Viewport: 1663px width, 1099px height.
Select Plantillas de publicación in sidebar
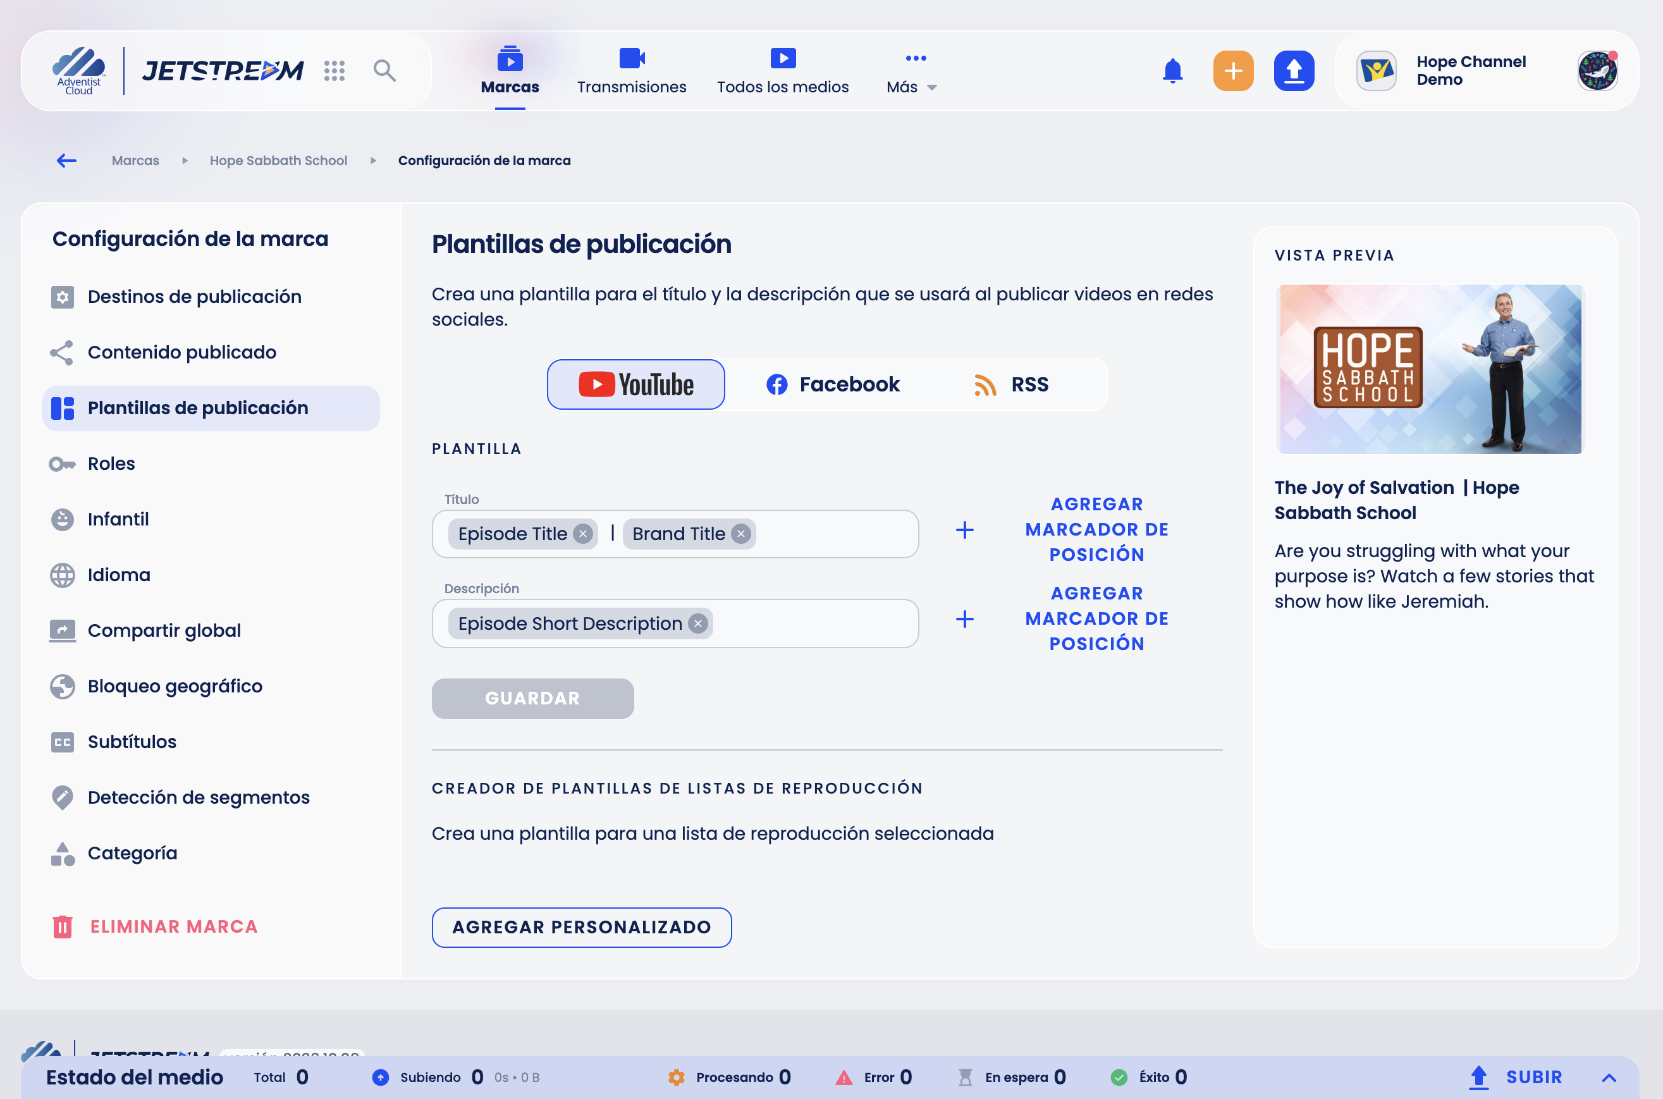(211, 408)
